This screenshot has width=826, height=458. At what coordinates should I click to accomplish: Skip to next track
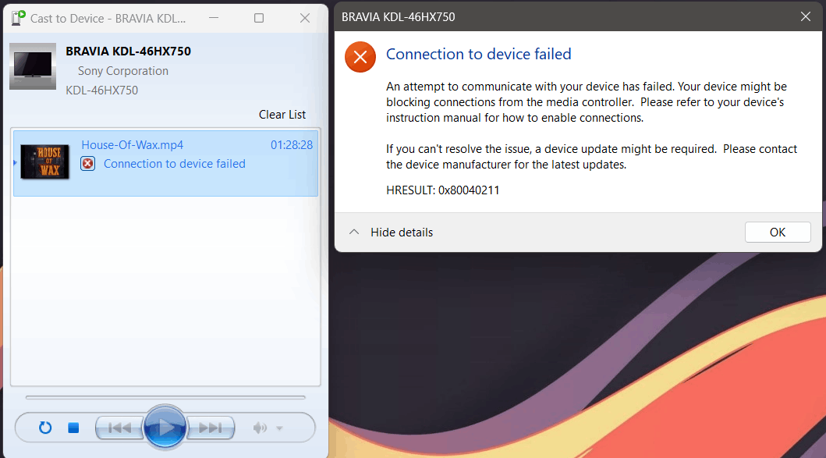[211, 428]
